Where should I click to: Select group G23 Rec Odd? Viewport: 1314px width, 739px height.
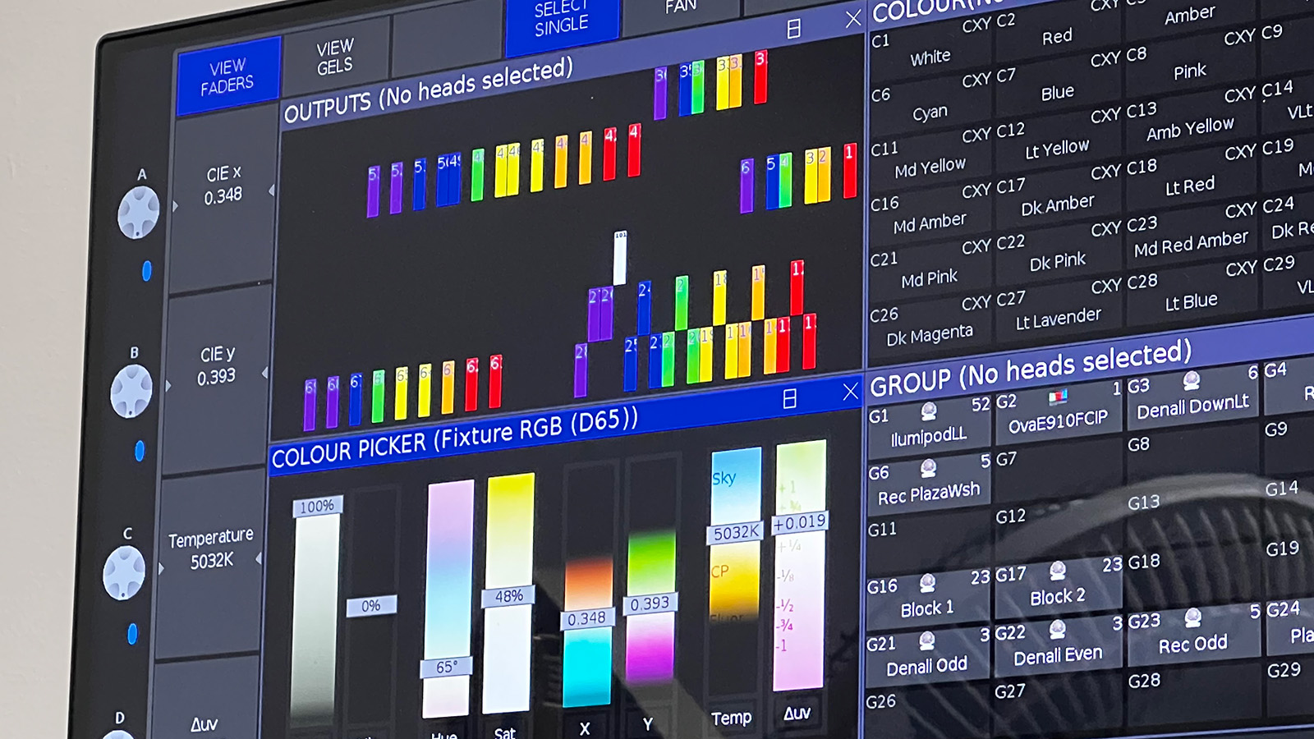[x=1193, y=632]
